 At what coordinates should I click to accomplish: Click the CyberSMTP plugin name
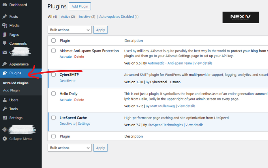[69, 75]
